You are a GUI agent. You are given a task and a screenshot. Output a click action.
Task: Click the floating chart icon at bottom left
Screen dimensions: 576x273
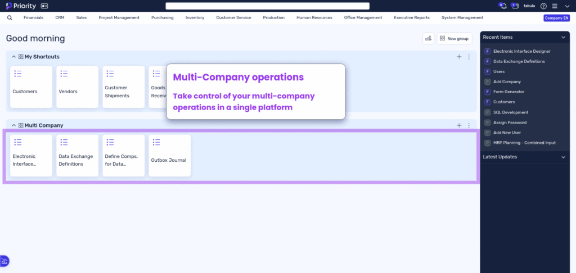tap(4, 261)
